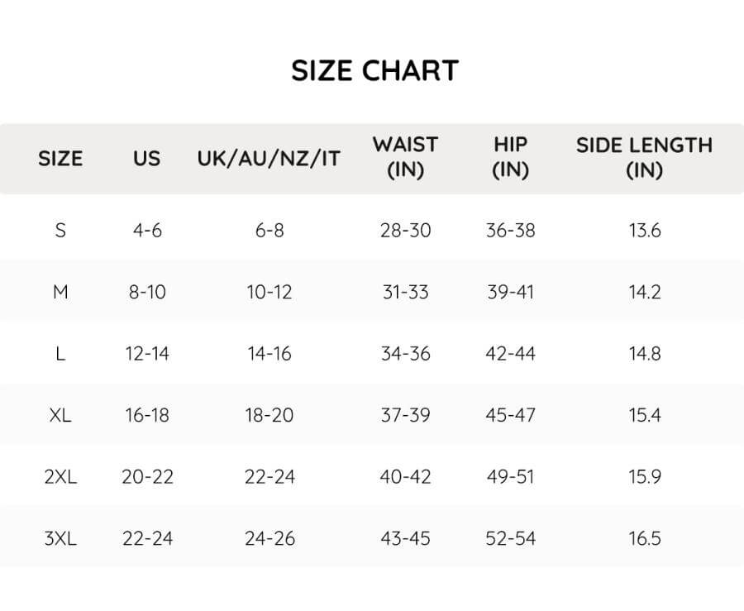
Task: Click the SIZE column header
Action: point(60,159)
